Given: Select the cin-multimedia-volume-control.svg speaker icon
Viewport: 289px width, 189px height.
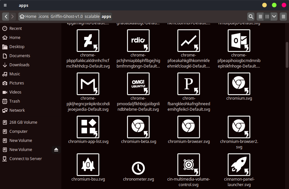Looking at the screenshot, I should click(189, 164).
